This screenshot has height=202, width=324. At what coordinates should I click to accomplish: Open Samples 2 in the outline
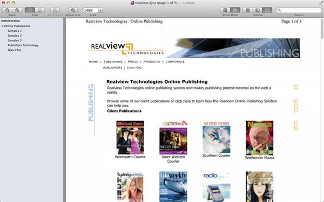click(15, 36)
